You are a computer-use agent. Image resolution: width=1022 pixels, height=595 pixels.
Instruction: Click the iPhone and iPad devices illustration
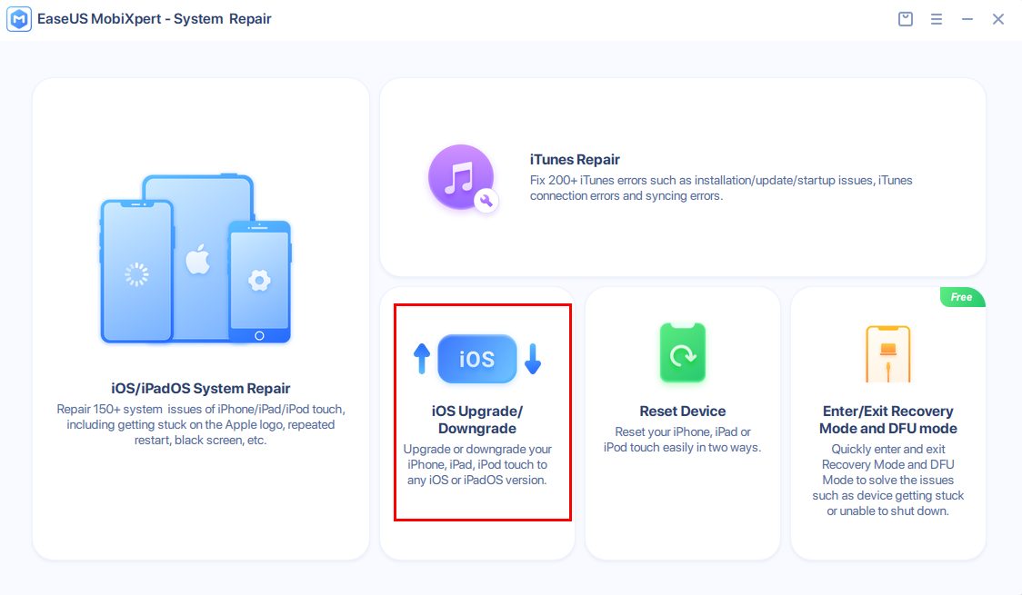tap(195, 261)
